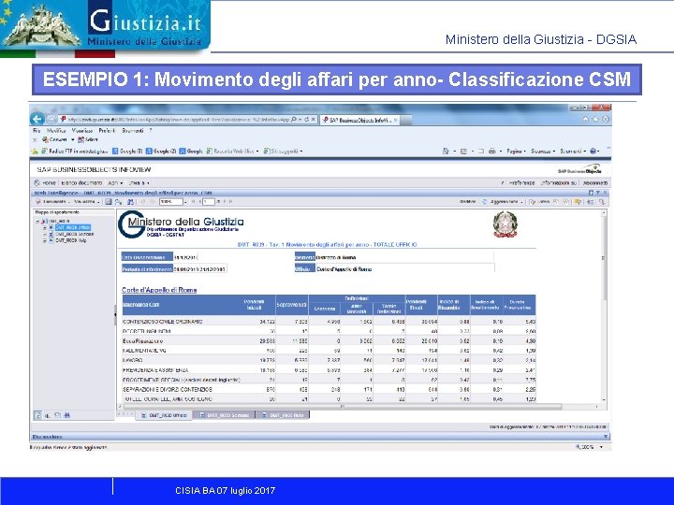Image resolution: width=674 pixels, height=505 pixels.
Task: Select DMT_R039 Help in navigation tree
Action: pos(70,240)
